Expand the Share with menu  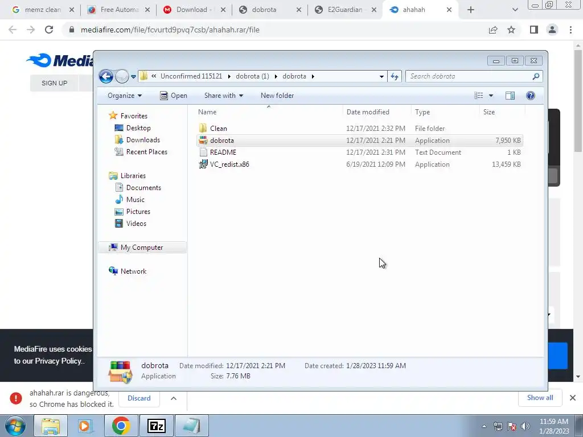(x=223, y=96)
